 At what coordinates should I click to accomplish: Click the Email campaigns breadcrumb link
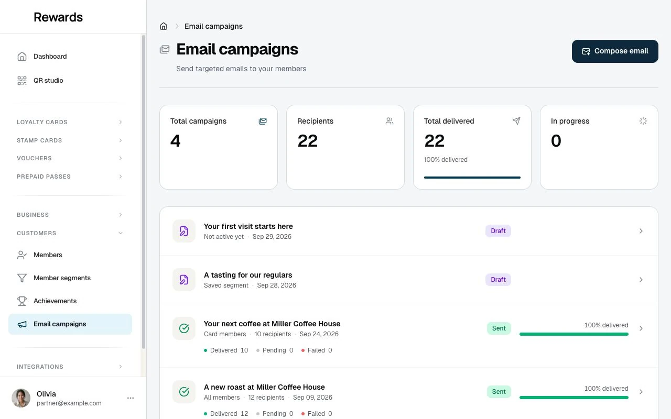pos(213,26)
